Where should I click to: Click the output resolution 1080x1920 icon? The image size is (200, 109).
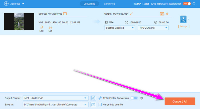pyautogui.click(x=127, y=22)
